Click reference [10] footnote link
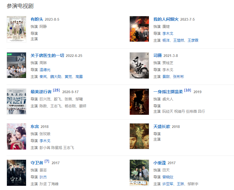 [188, 90]
